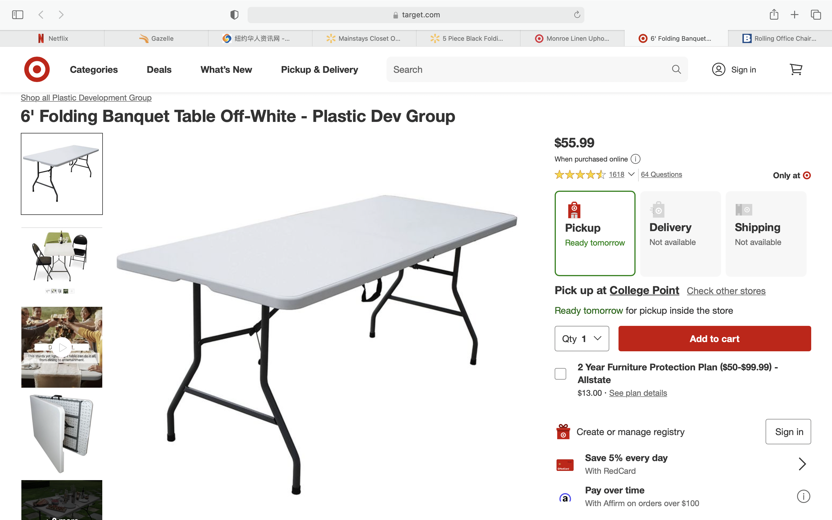
Task: Click the Safari share icon
Action: coord(774,15)
